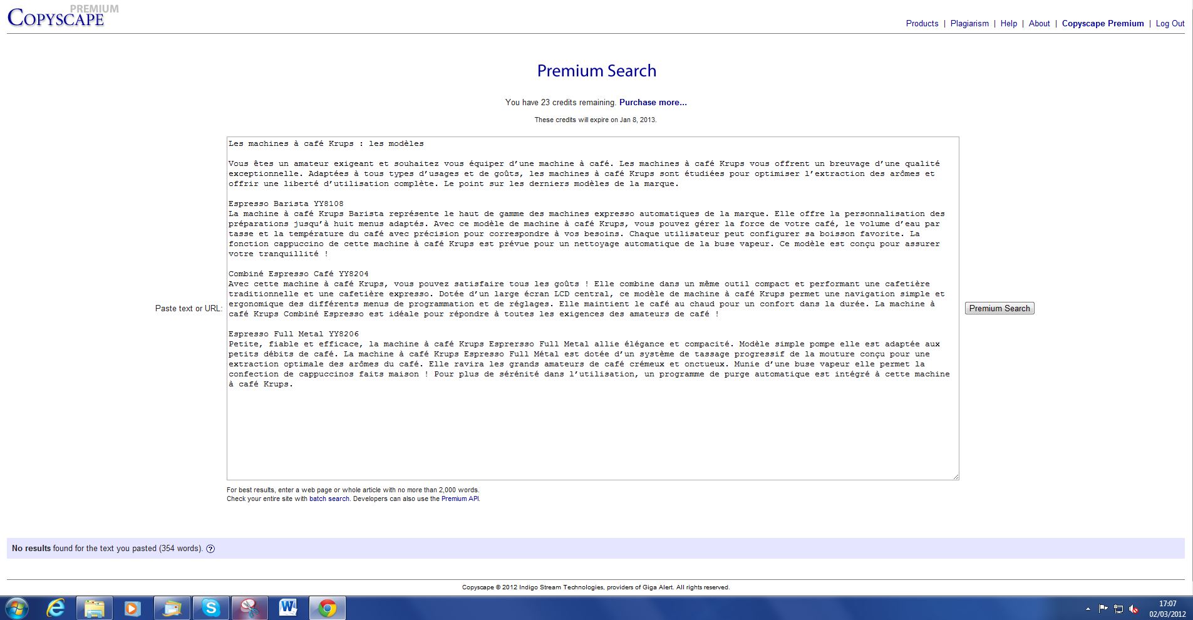This screenshot has width=1193, height=620.
Task: Open the Premium API link
Action: click(460, 499)
